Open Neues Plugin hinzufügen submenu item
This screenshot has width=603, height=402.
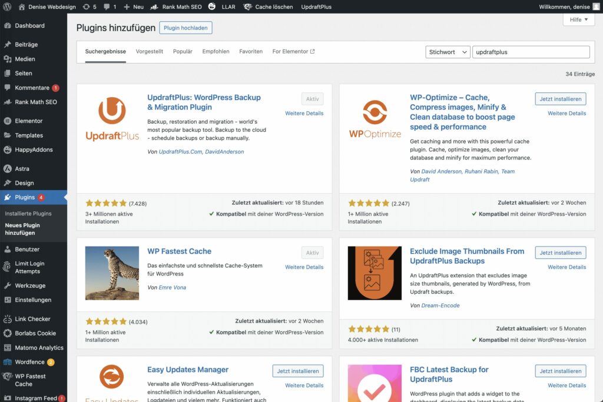22,229
